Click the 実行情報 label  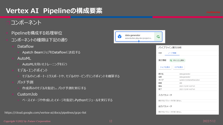click(x=162, y=60)
